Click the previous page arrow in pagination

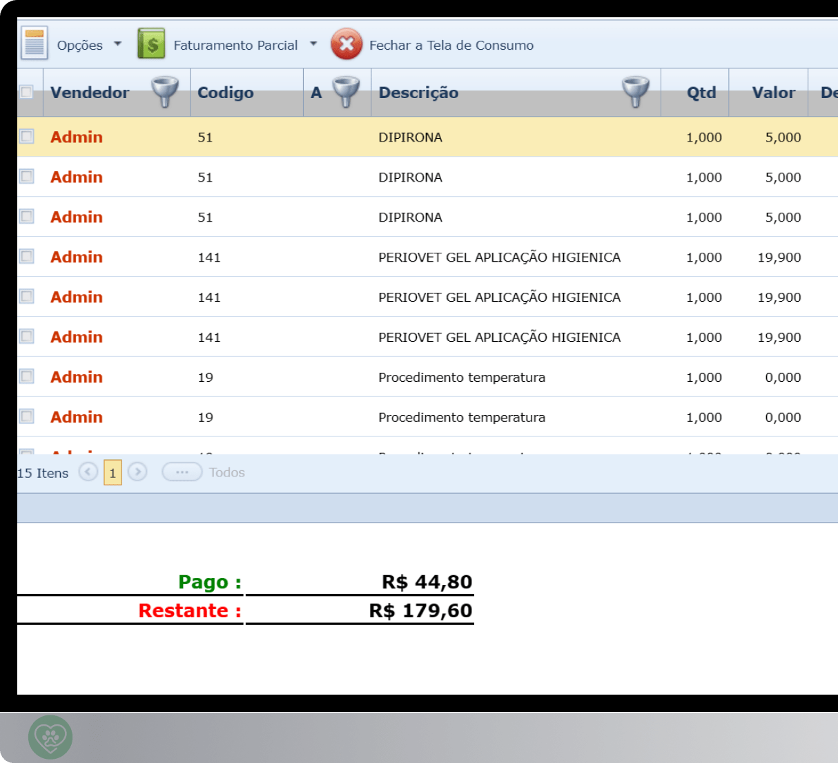pos(88,472)
